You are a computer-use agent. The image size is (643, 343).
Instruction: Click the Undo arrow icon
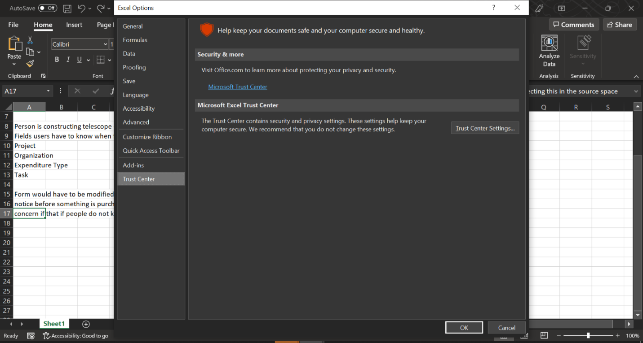pyautogui.click(x=81, y=8)
